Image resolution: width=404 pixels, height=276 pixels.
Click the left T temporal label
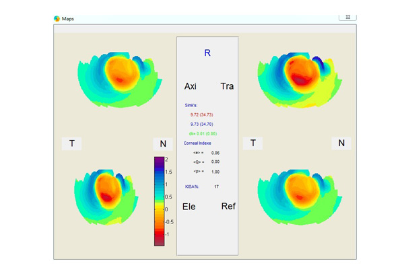[x=72, y=143]
